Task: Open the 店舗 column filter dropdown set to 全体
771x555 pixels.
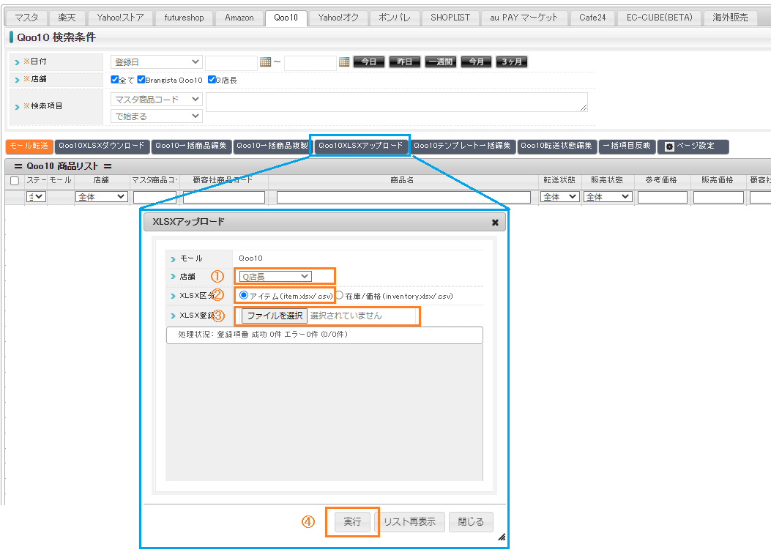Action: tap(101, 197)
